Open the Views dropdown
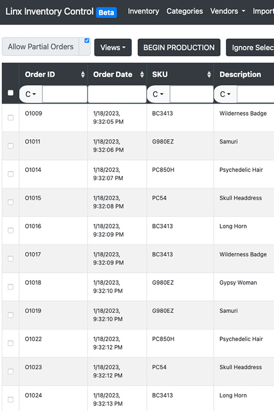 point(113,48)
